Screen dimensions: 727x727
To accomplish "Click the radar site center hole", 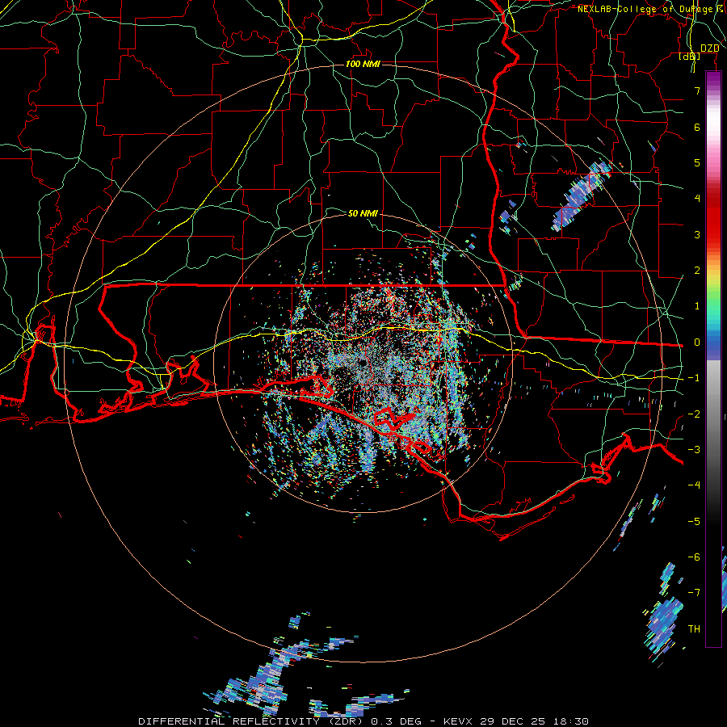I will click(x=363, y=363).
